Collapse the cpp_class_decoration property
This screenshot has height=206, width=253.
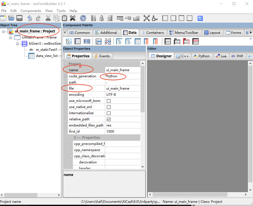click(x=71, y=156)
